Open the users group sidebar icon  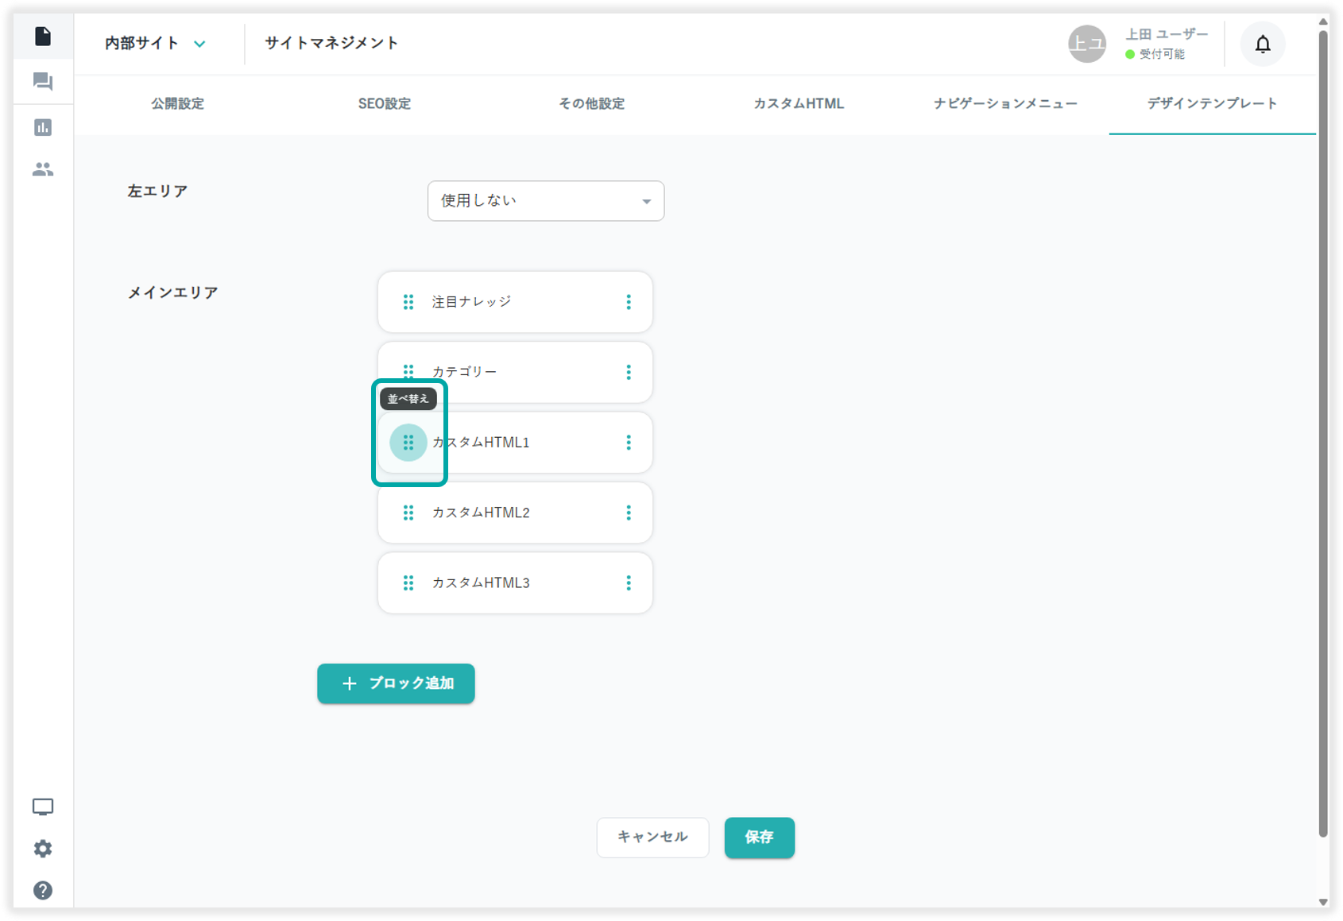pyautogui.click(x=43, y=169)
